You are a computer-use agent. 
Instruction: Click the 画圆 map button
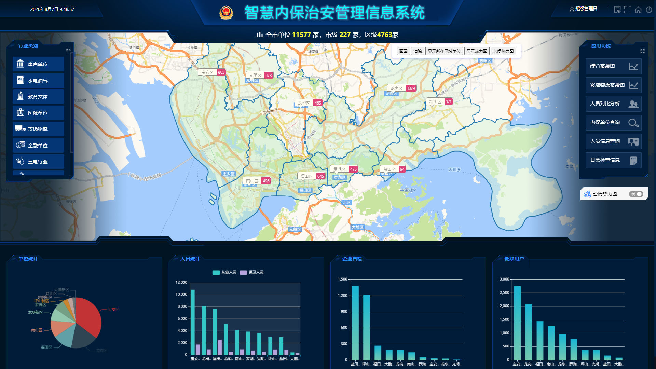403,51
